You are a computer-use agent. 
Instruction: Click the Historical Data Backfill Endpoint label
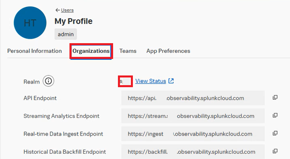(x=65, y=152)
